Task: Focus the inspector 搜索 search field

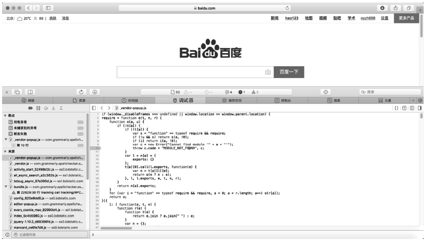Action: coord(390,92)
